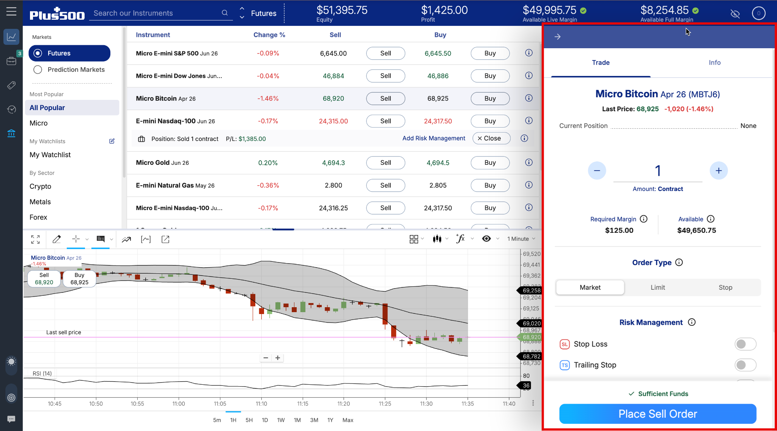Open the trade chart sidebar icon
Image resolution: width=777 pixels, height=431 pixels.
(11, 37)
